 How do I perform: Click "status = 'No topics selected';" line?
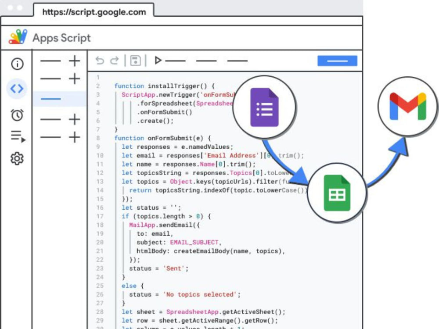(185, 294)
